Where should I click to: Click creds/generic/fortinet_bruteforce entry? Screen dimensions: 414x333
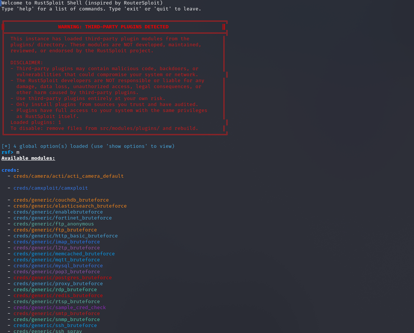[63, 218]
